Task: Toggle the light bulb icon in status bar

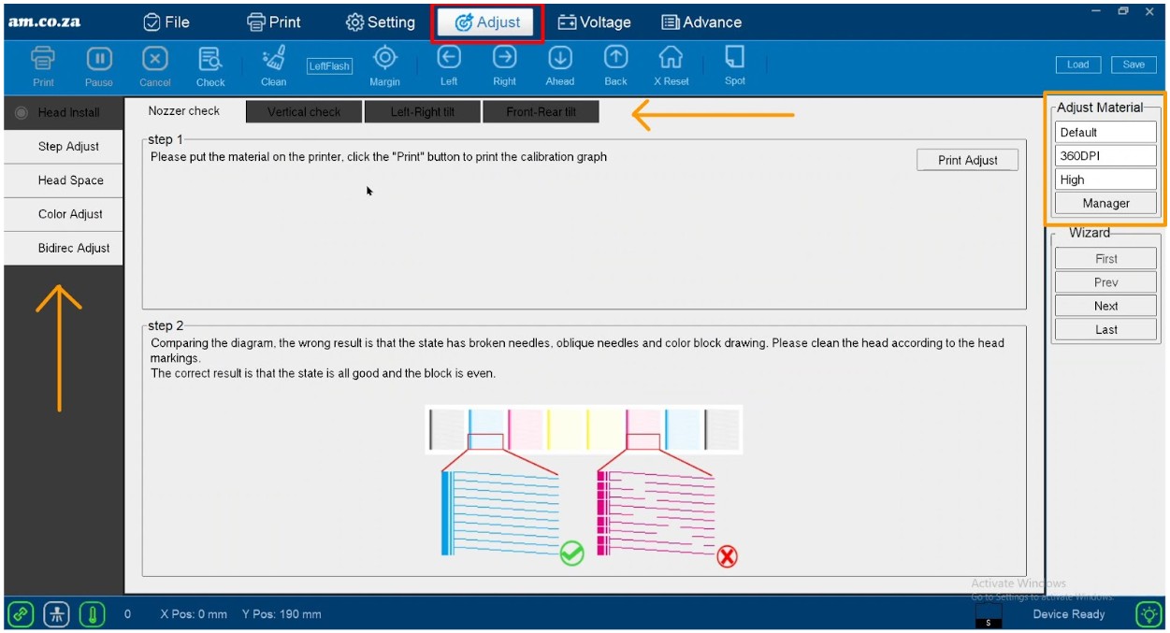Action: pos(1148,614)
